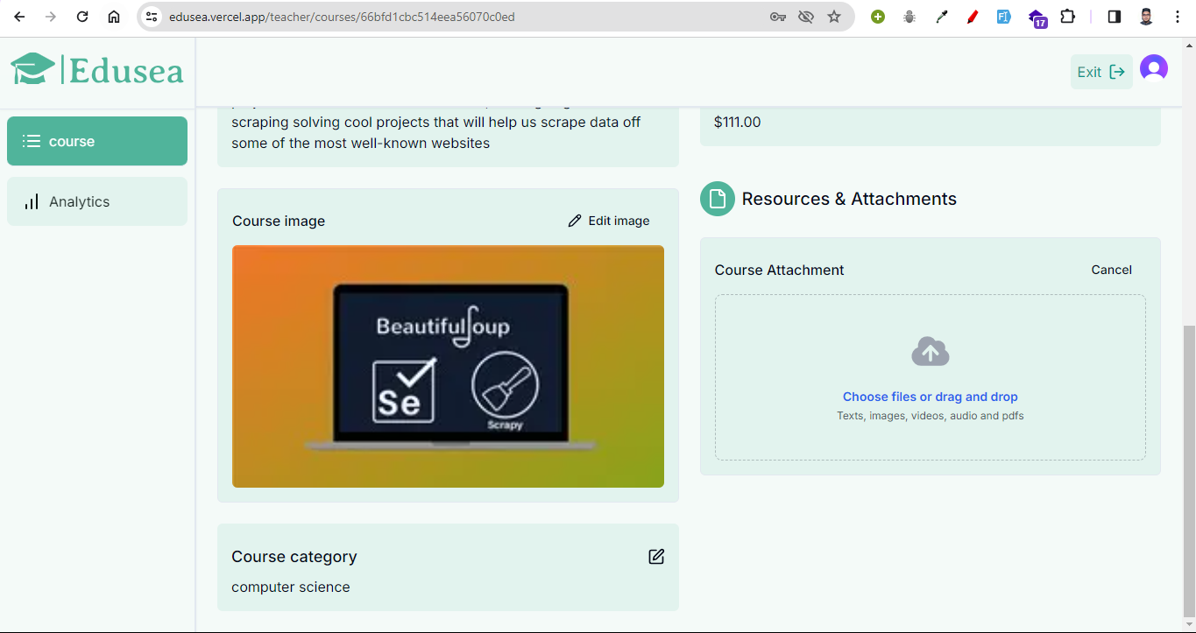The height and width of the screenshot is (633, 1196).
Task: Cancel the Course Attachment upload
Action: (1112, 270)
